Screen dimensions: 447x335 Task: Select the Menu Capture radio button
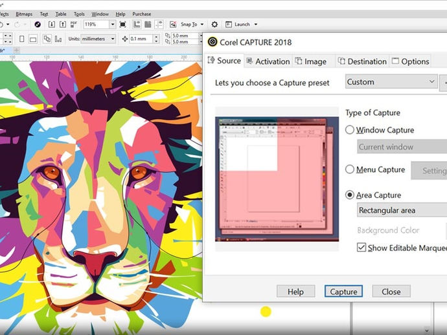tap(350, 169)
